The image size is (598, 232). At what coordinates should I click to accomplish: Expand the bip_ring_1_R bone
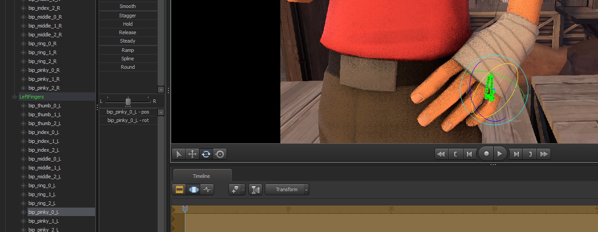24,52
